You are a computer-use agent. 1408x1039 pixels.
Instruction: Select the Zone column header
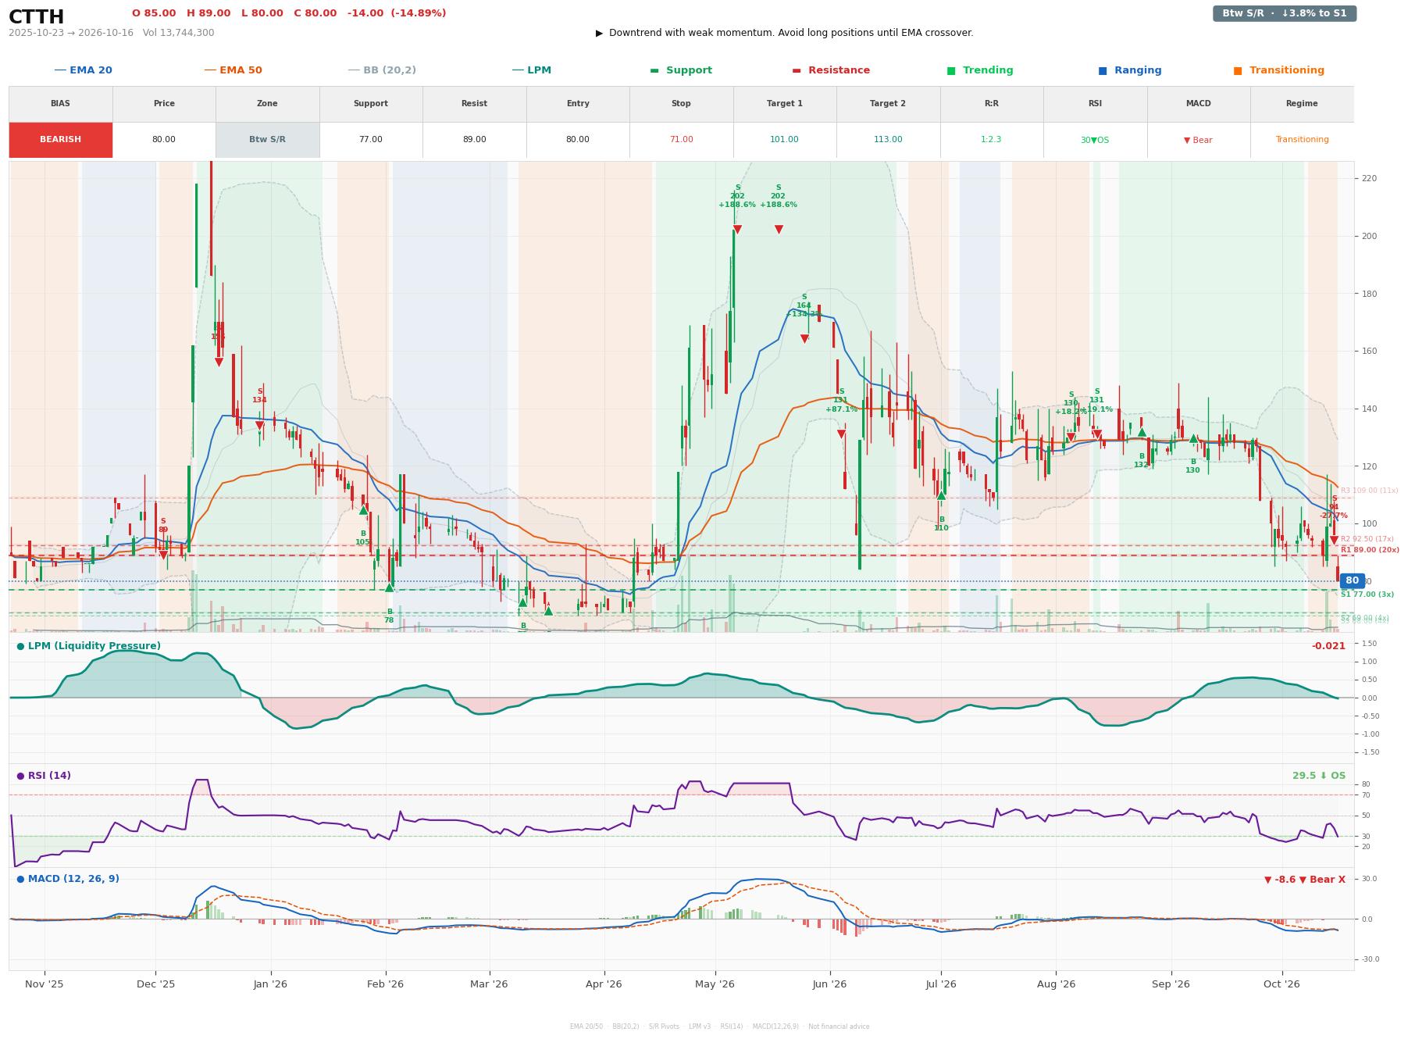pyautogui.click(x=267, y=104)
